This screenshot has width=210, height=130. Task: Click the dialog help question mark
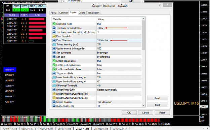(x=160, y=5)
